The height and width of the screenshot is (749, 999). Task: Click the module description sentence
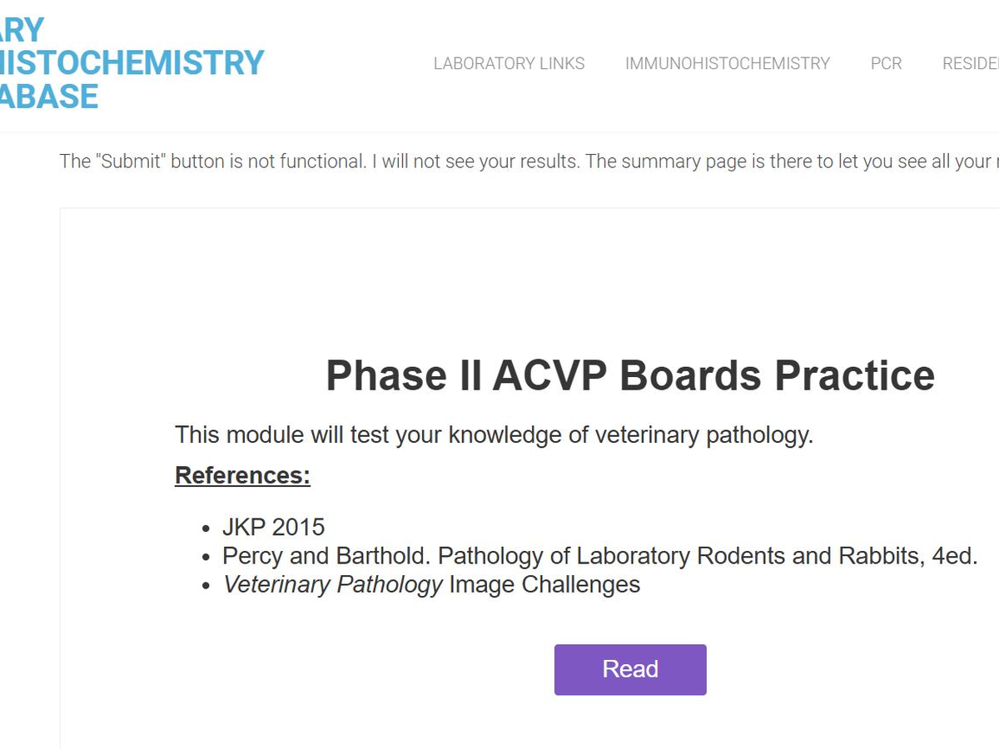[x=494, y=434]
